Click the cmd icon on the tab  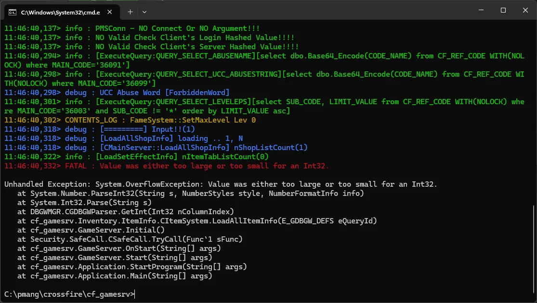pos(13,13)
